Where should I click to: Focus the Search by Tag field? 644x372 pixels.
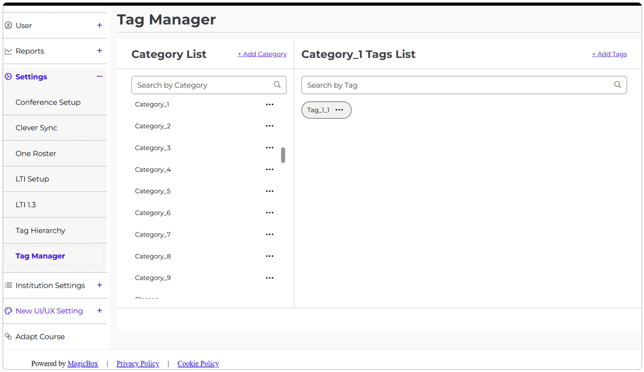(x=464, y=85)
